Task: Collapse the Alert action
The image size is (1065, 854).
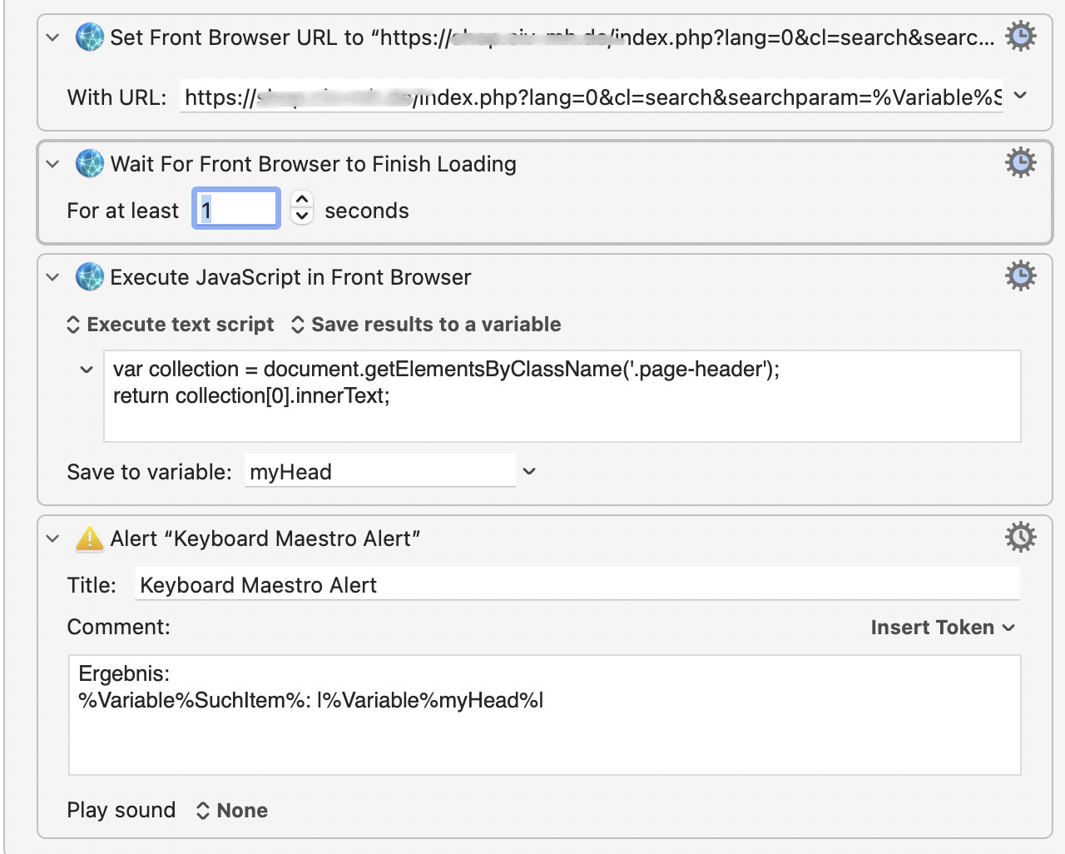Action: pos(52,539)
